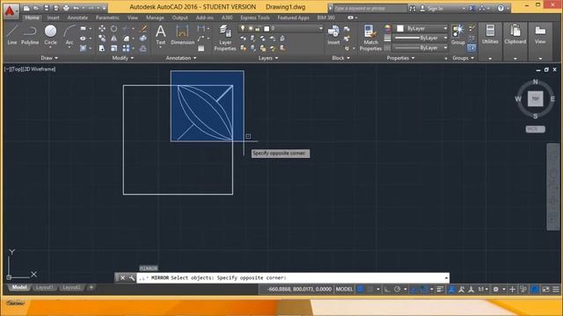This screenshot has height=316, width=563.
Task: Select the Stretch tool icon
Action: click(x=102, y=48)
